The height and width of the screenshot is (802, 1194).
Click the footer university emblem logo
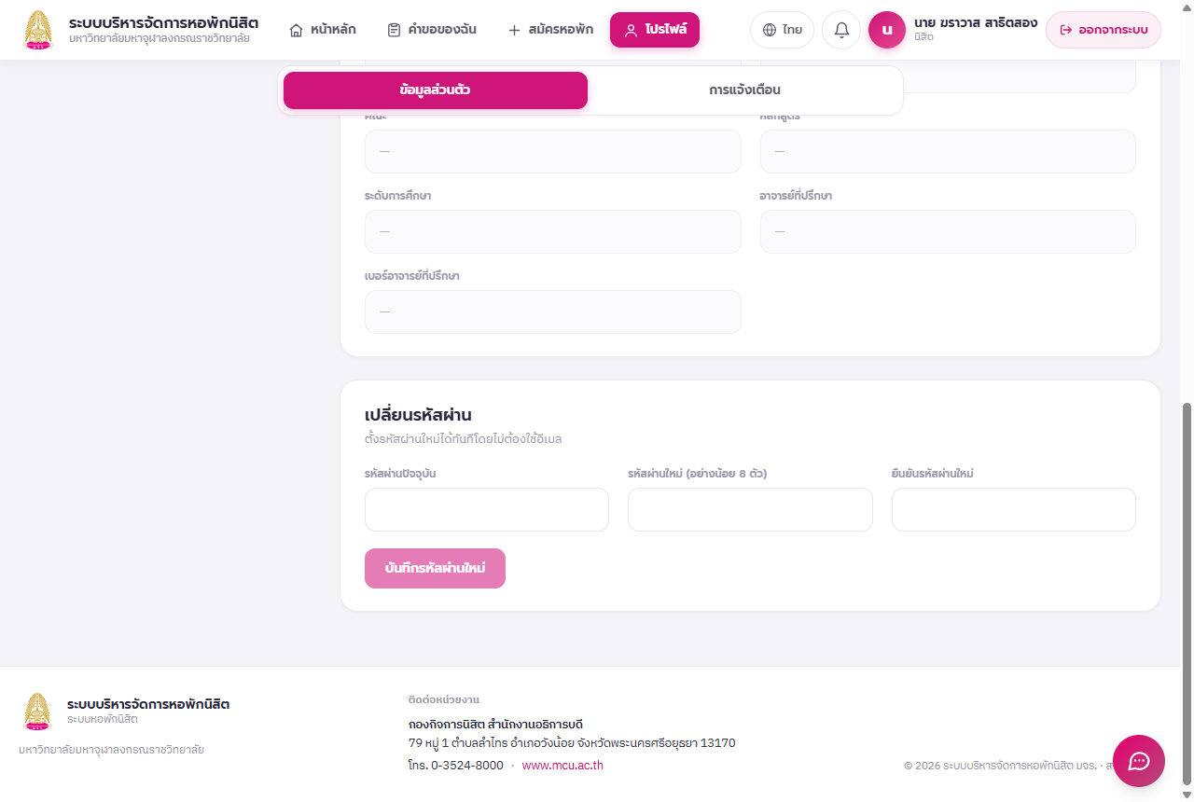tap(37, 712)
